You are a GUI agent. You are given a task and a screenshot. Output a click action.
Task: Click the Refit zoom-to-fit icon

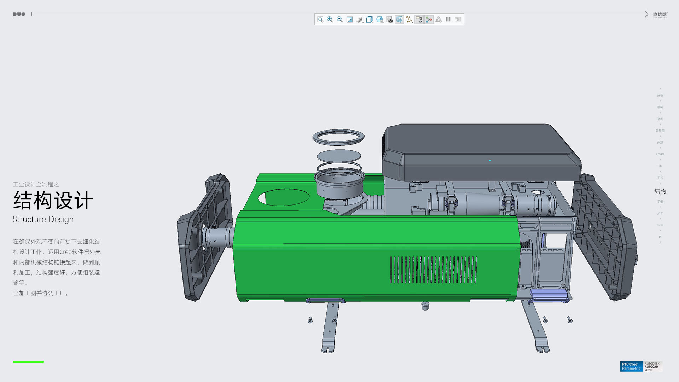click(x=320, y=19)
